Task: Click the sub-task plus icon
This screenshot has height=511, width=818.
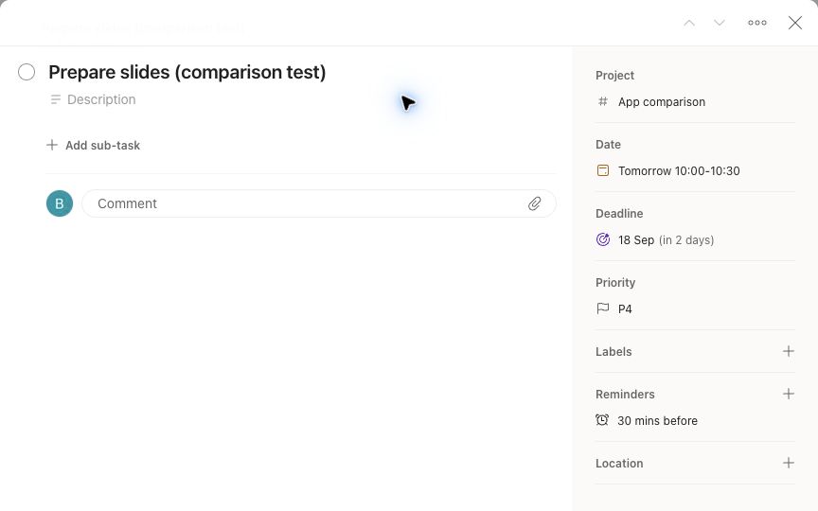Action: (52, 145)
